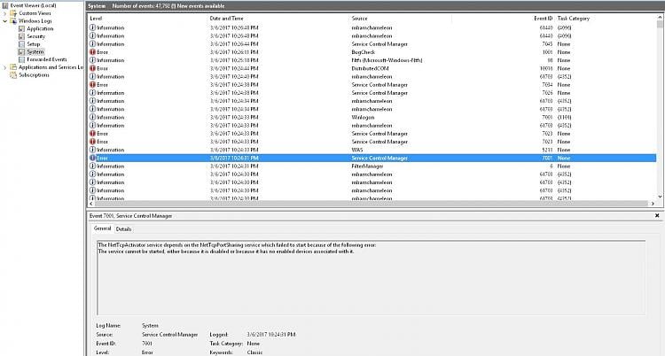665x356 pixels.
Task: Click event ID 7045 cell
Action: click(547, 44)
